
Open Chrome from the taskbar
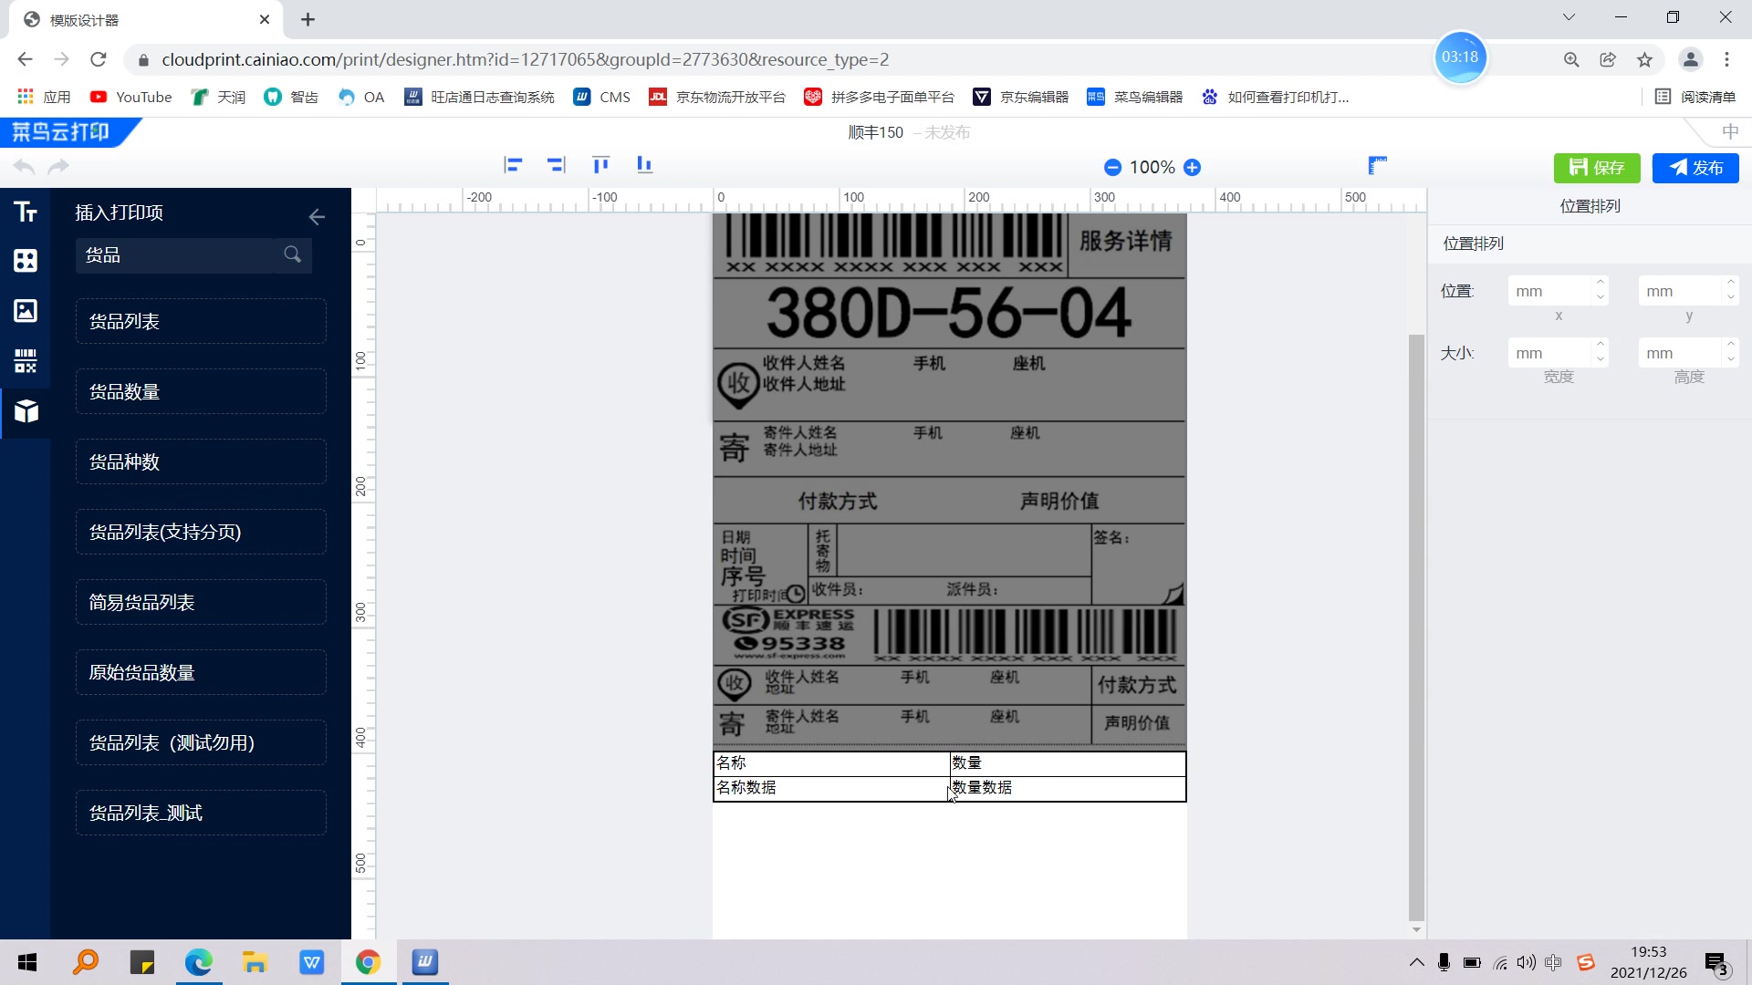[368, 962]
